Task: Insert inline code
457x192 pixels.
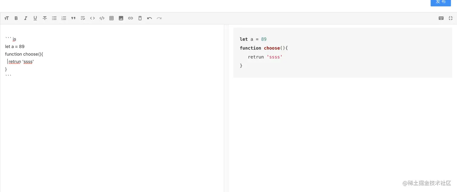Action: [92, 18]
